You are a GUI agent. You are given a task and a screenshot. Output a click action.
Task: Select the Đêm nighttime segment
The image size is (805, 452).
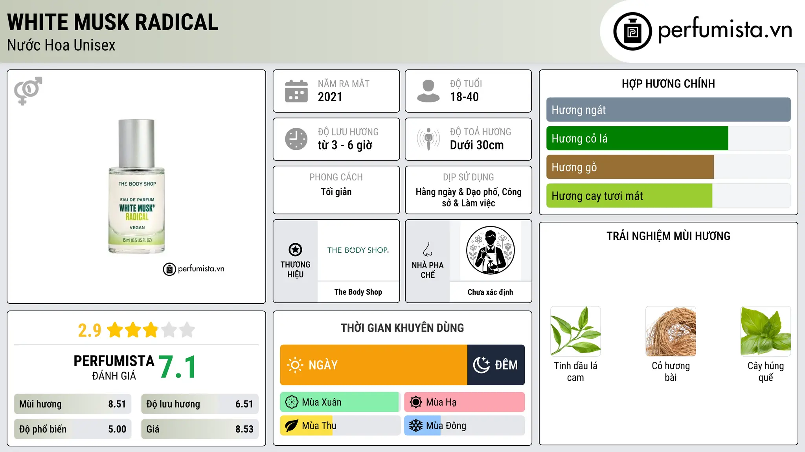point(496,365)
